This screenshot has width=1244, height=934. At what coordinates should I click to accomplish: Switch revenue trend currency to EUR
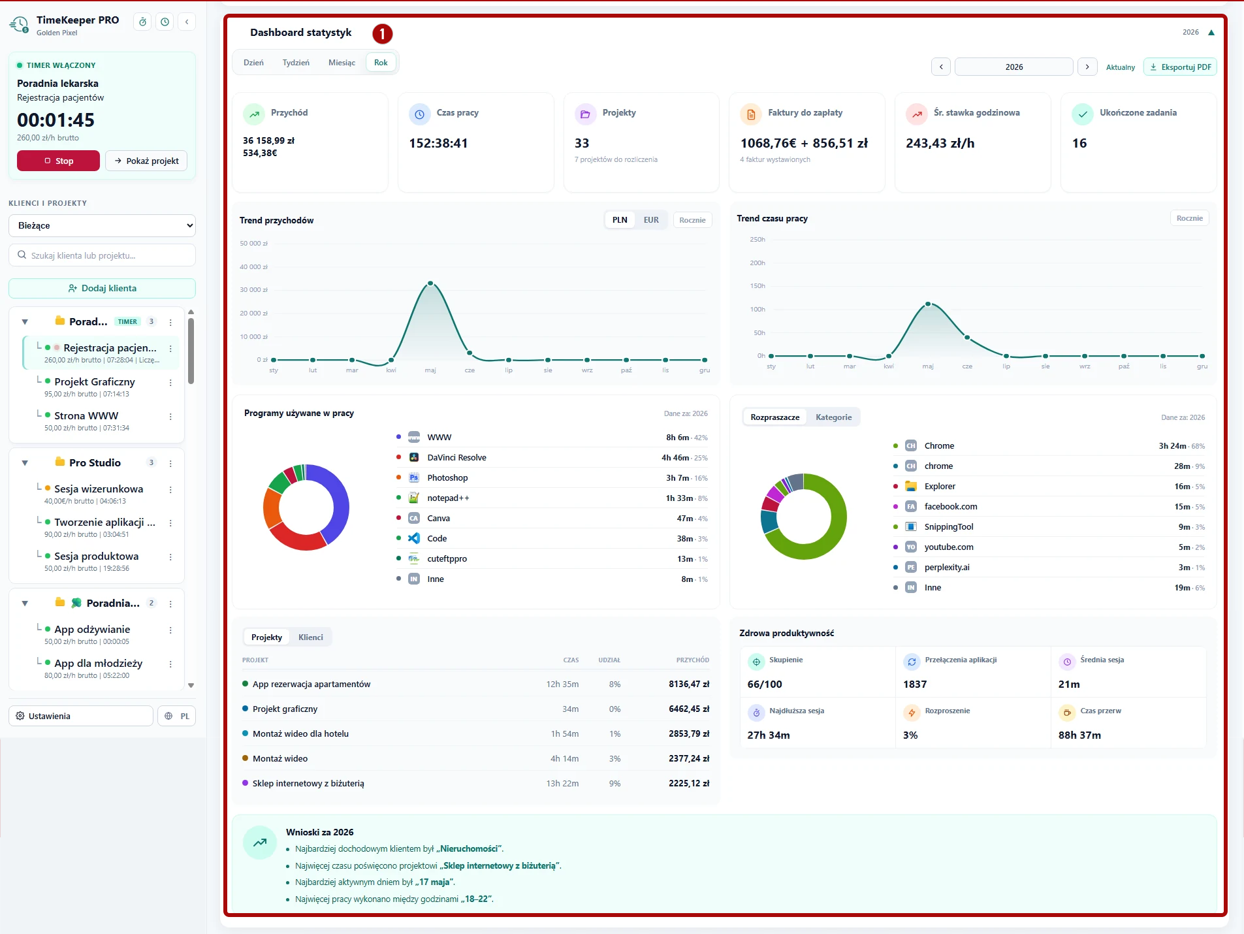pyautogui.click(x=651, y=220)
